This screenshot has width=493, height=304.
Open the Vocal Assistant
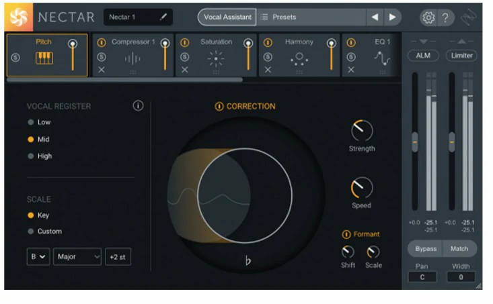tap(227, 17)
